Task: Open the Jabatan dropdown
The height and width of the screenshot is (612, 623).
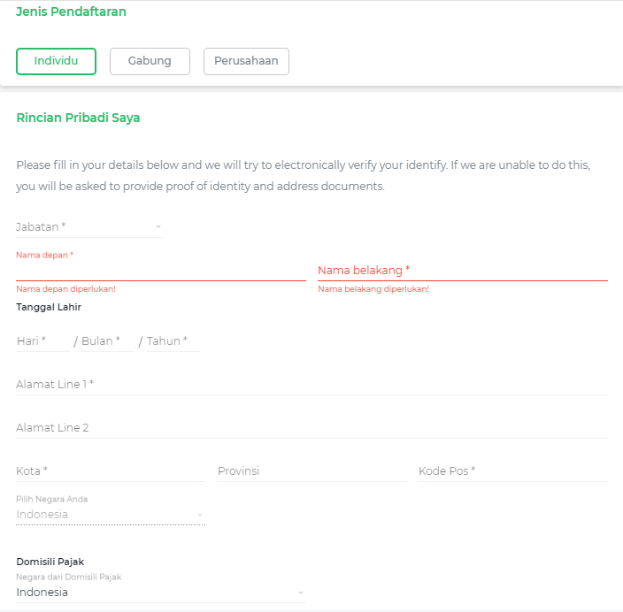Action: coord(84,227)
